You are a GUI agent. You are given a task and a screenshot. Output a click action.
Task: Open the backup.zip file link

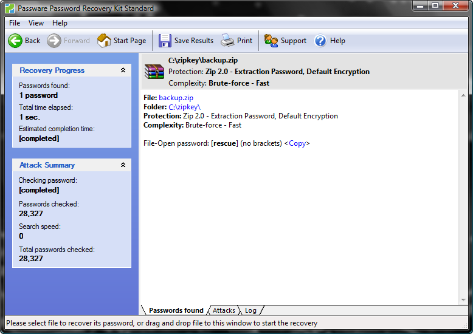176,98
